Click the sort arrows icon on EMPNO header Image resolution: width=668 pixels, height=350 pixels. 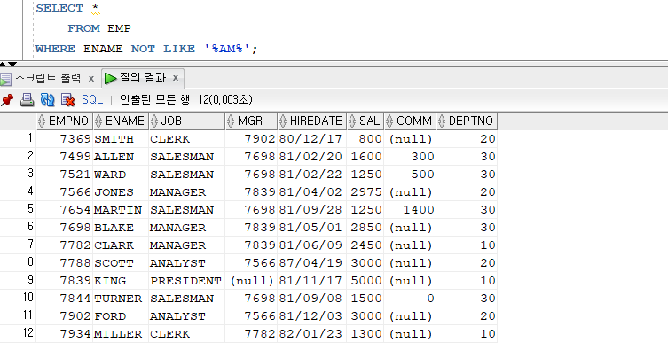[x=42, y=121]
